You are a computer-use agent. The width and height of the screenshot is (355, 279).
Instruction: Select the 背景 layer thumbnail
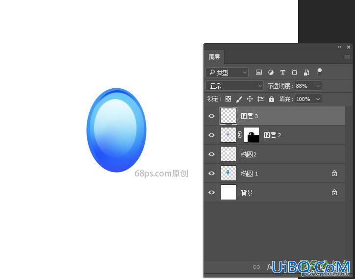[228, 193]
